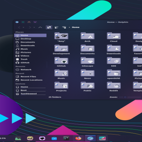Select the openSUSE folder
This screenshot has width=142, height=142.
coord(114,74)
